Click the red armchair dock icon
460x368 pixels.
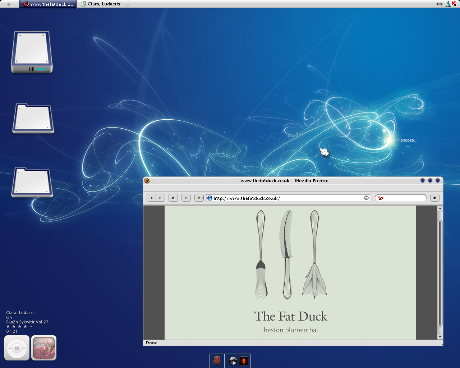click(217, 361)
